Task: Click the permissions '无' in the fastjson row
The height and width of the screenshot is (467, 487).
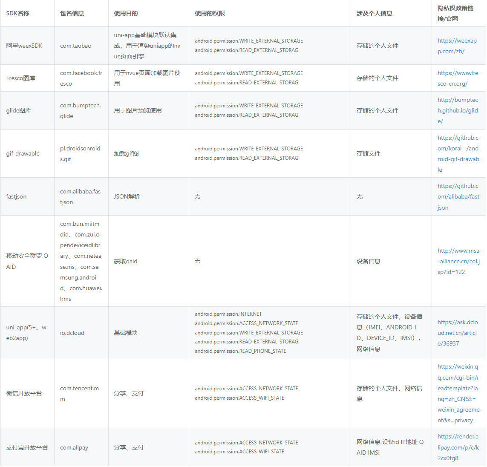Action: pos(197,196)
